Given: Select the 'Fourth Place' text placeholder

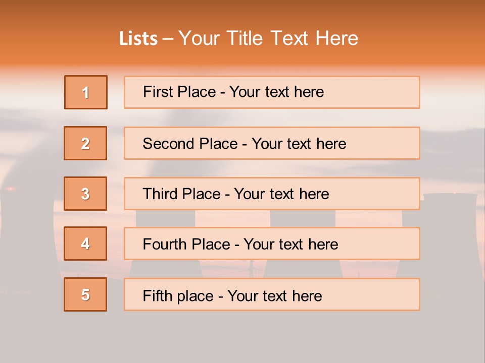Looking at the screenshot, I should pyautogui.click(x=272, y=244).
